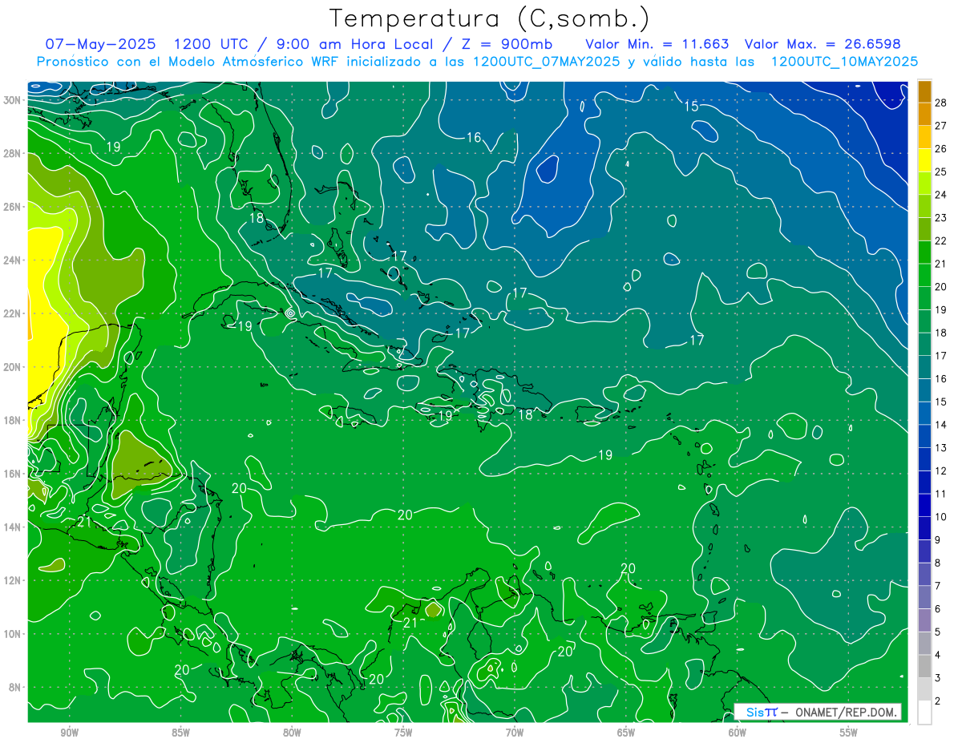The height and width of the screenshot is (743, 962).
Task: Pick the blue legend swatch between 13 and 14
Action: pyautogui.click(x=924, y=436)
